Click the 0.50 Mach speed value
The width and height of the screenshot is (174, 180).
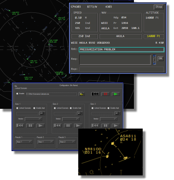(x=78, y=18)
